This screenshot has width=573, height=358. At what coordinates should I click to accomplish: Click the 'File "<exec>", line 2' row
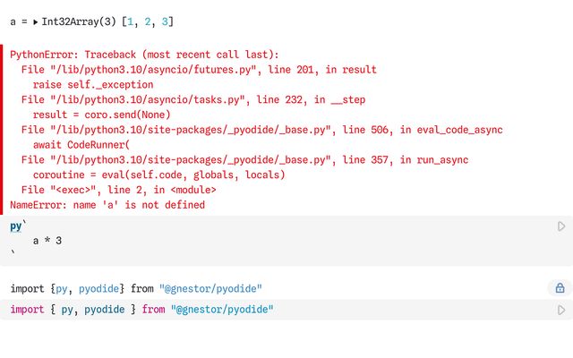pos(119,190)
